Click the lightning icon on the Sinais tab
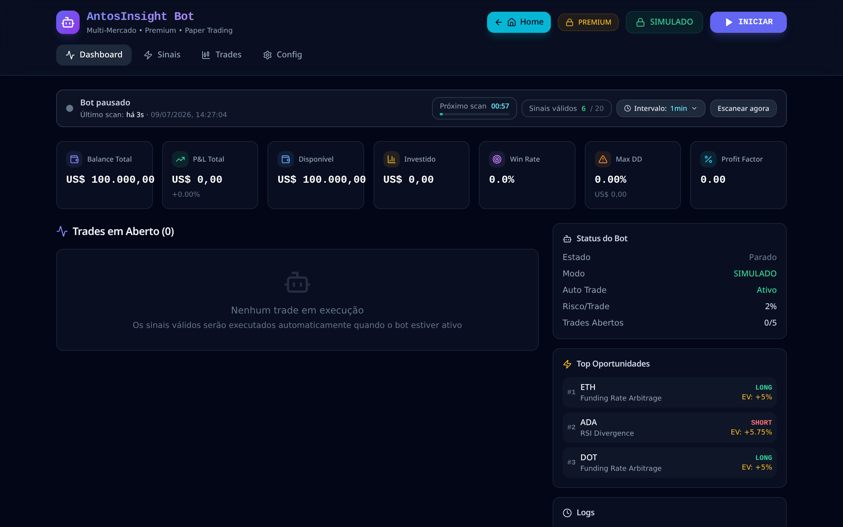 148,55
